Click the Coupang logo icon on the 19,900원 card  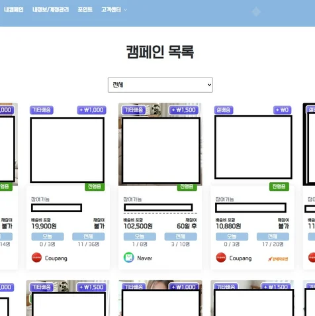[x=36, y=258]
